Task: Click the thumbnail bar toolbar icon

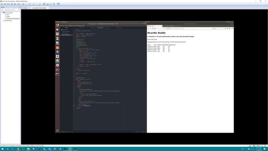Action: [47, 4]
